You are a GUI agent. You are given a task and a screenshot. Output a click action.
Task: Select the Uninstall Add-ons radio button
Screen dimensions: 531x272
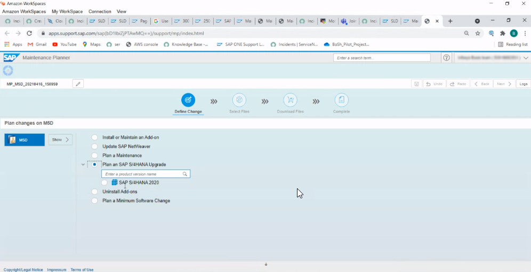click(x=94, y=191)
